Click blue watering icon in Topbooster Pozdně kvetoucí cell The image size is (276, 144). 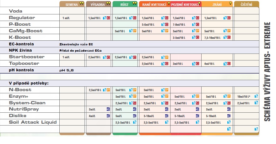[194, 64]
